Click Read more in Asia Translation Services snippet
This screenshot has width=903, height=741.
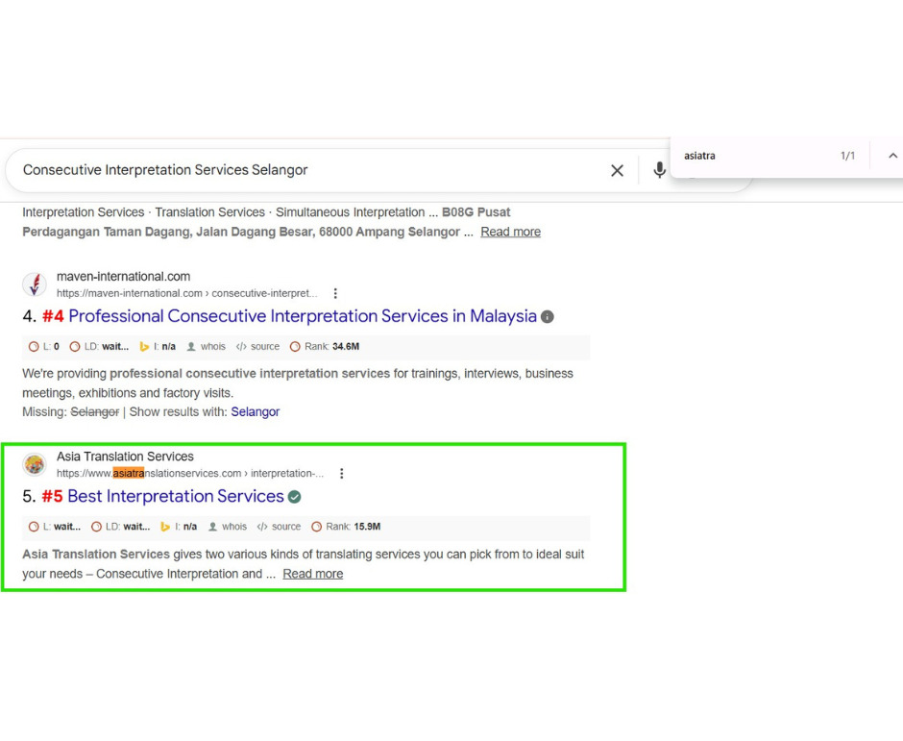[313, 574]
